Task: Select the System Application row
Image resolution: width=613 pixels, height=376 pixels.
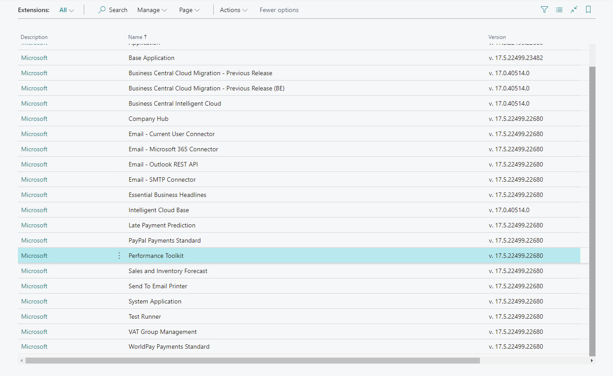Action: [299, 301]
